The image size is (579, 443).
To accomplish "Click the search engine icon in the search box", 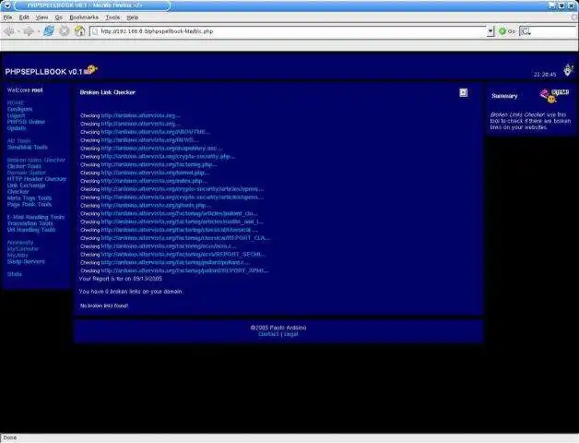I will (x=526, y=31).
